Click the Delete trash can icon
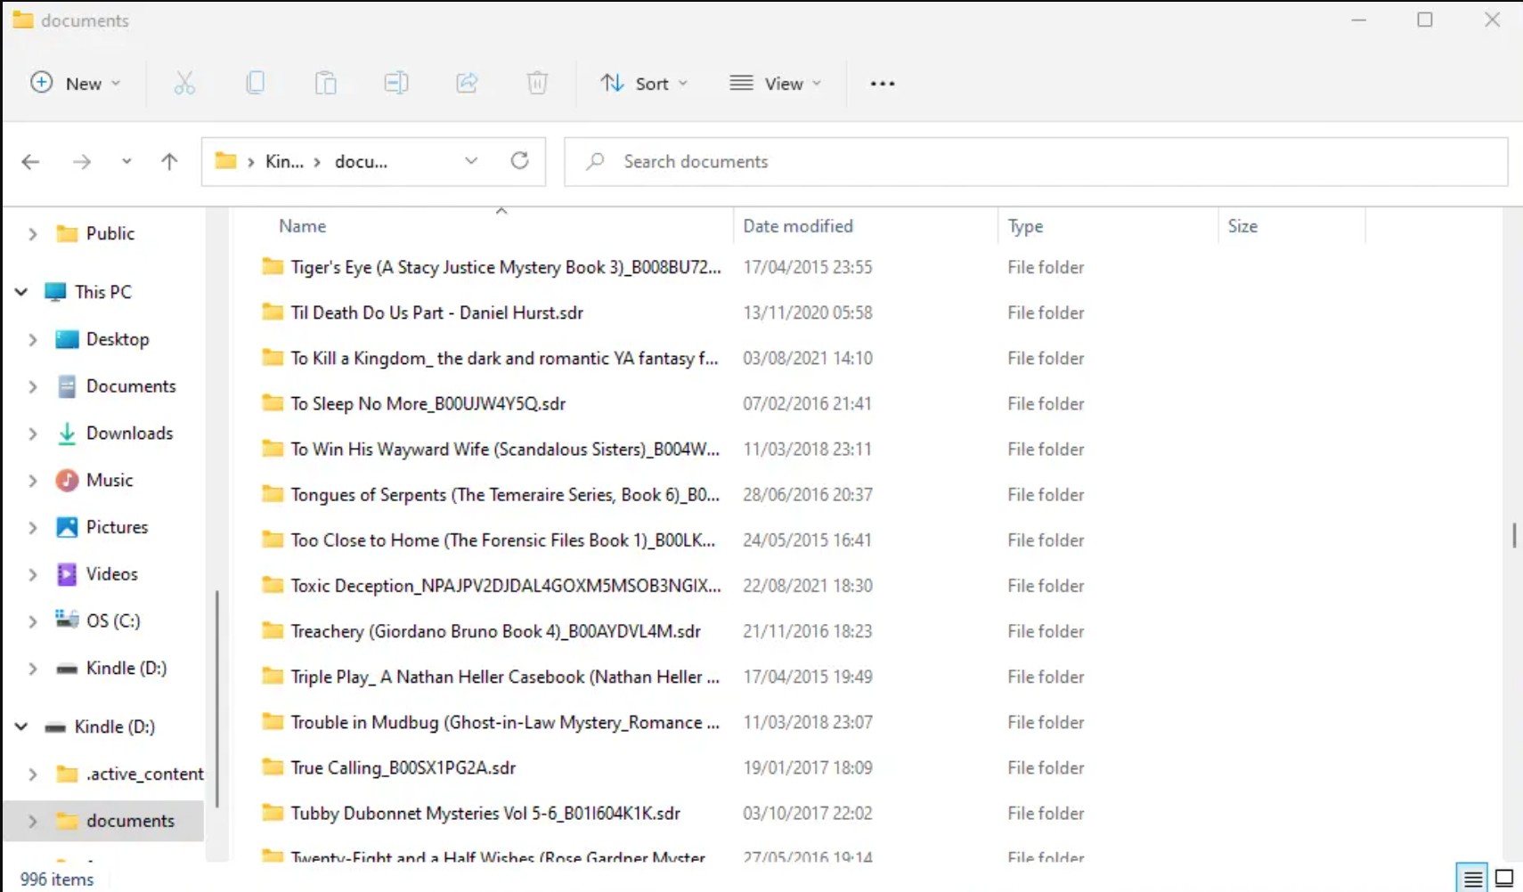 (x=537, y=84)
